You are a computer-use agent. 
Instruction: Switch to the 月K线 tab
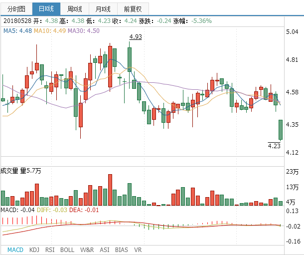point(103,9)
